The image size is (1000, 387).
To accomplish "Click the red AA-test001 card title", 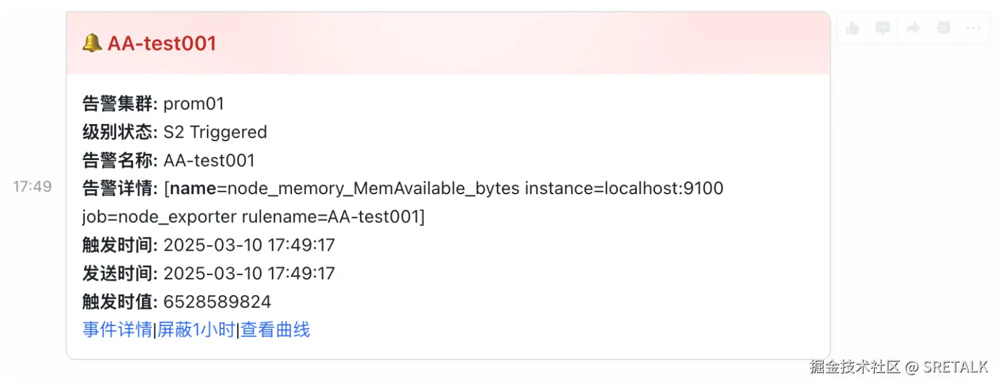I will coord(162,44).
